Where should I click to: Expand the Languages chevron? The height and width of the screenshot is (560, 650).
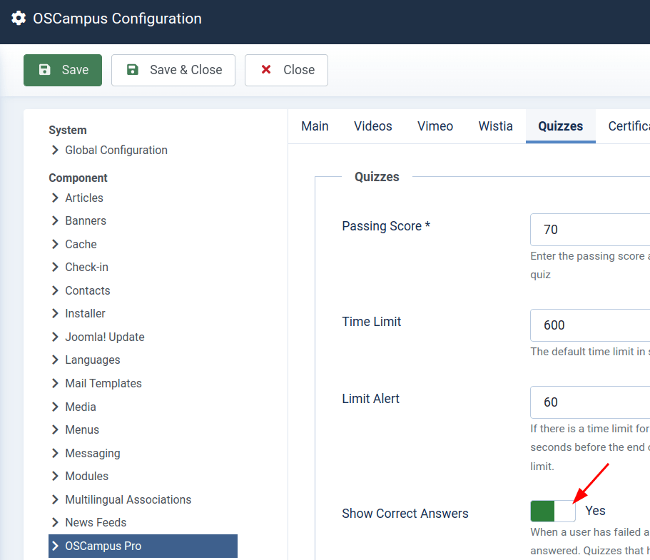[55, 360]
